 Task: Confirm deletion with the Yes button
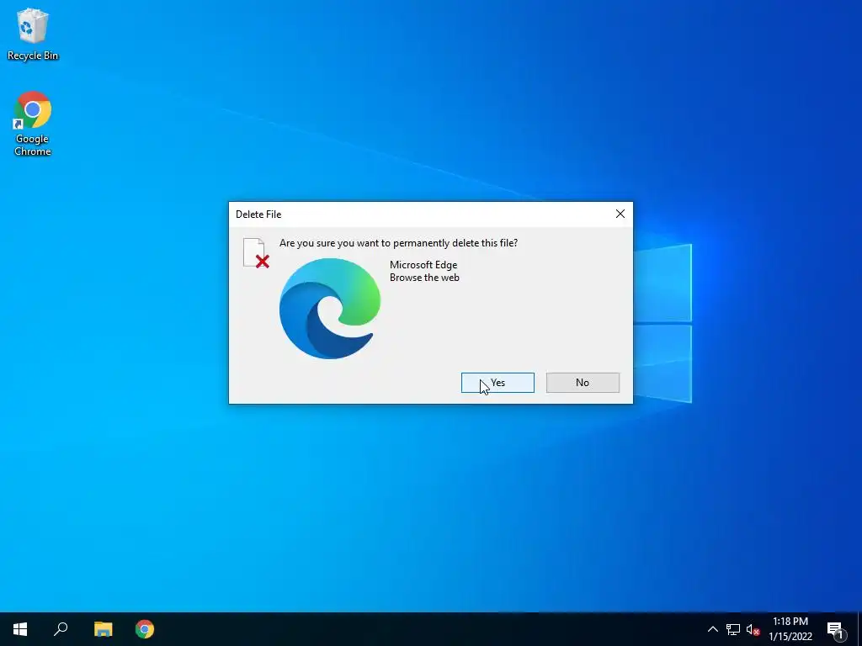[498, 383]
